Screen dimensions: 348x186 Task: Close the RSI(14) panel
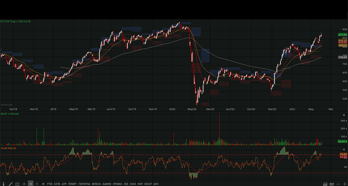pyautogui.click(x=344, y=149)
